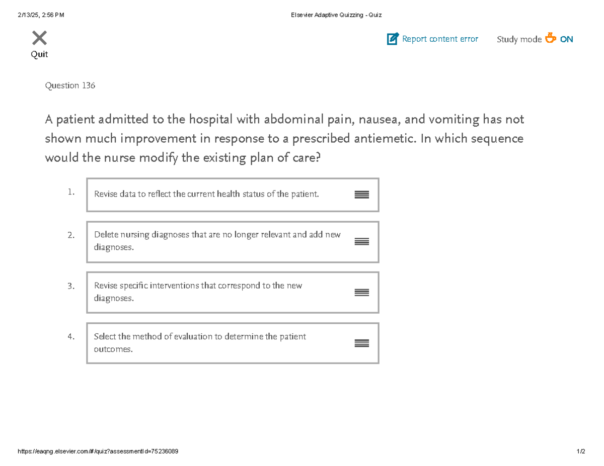This screenshot has height=466, width=604.
Task: Click the drag handle beside option 2
Action: tap(361, 242)
